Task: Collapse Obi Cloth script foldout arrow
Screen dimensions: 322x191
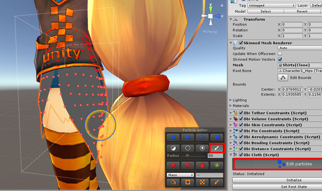Action: 230,155
